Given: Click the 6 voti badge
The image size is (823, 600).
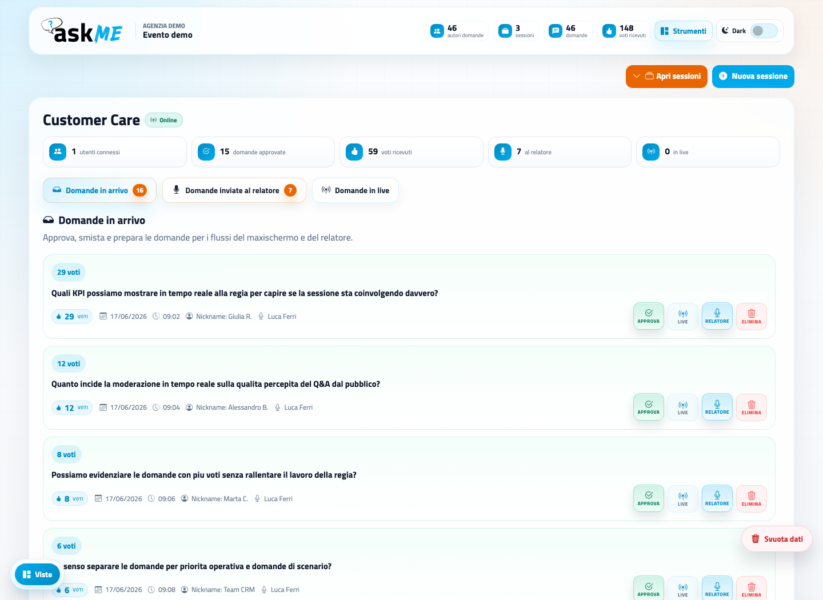Looking at the screenshot, I should point(66,546).
